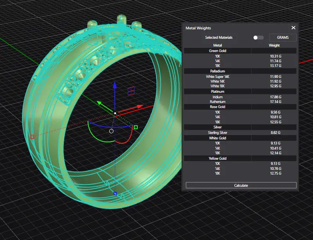Toggle the Selected Materials switch
This screenshot has width=313, height=240.
(258, 38)
